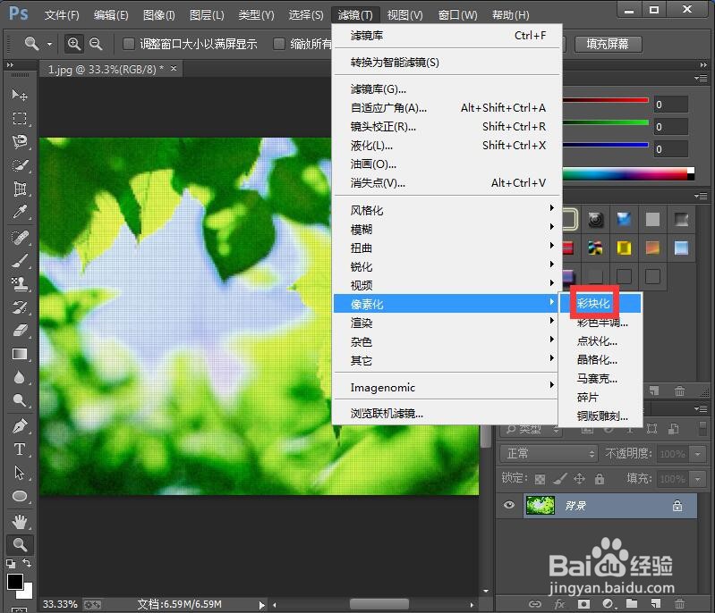Click 填充屏幕 button

pyautogui.click(x=608, y=44)
